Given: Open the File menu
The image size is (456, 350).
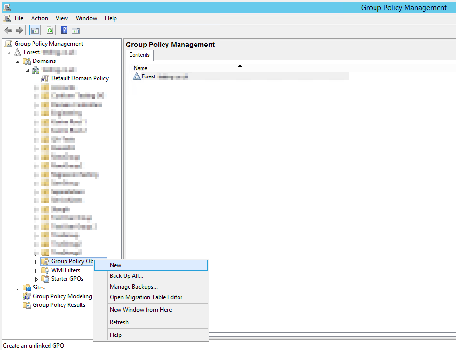Looking at the screenshot, I should click(19, 18).
